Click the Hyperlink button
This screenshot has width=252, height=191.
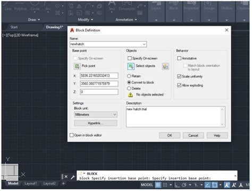(96, 123)
